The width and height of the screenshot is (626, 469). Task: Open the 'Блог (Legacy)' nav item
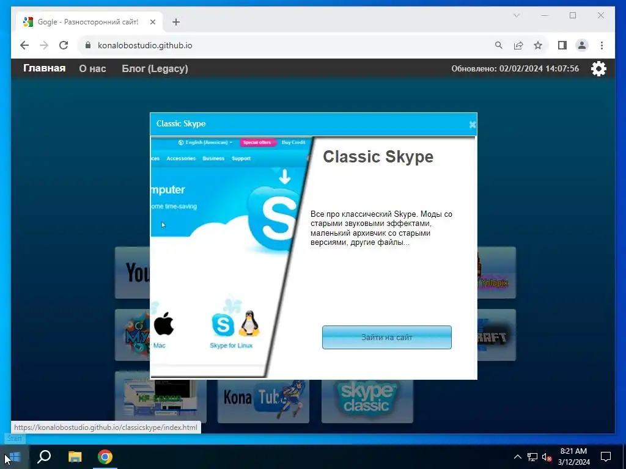[x=155, y=68]
